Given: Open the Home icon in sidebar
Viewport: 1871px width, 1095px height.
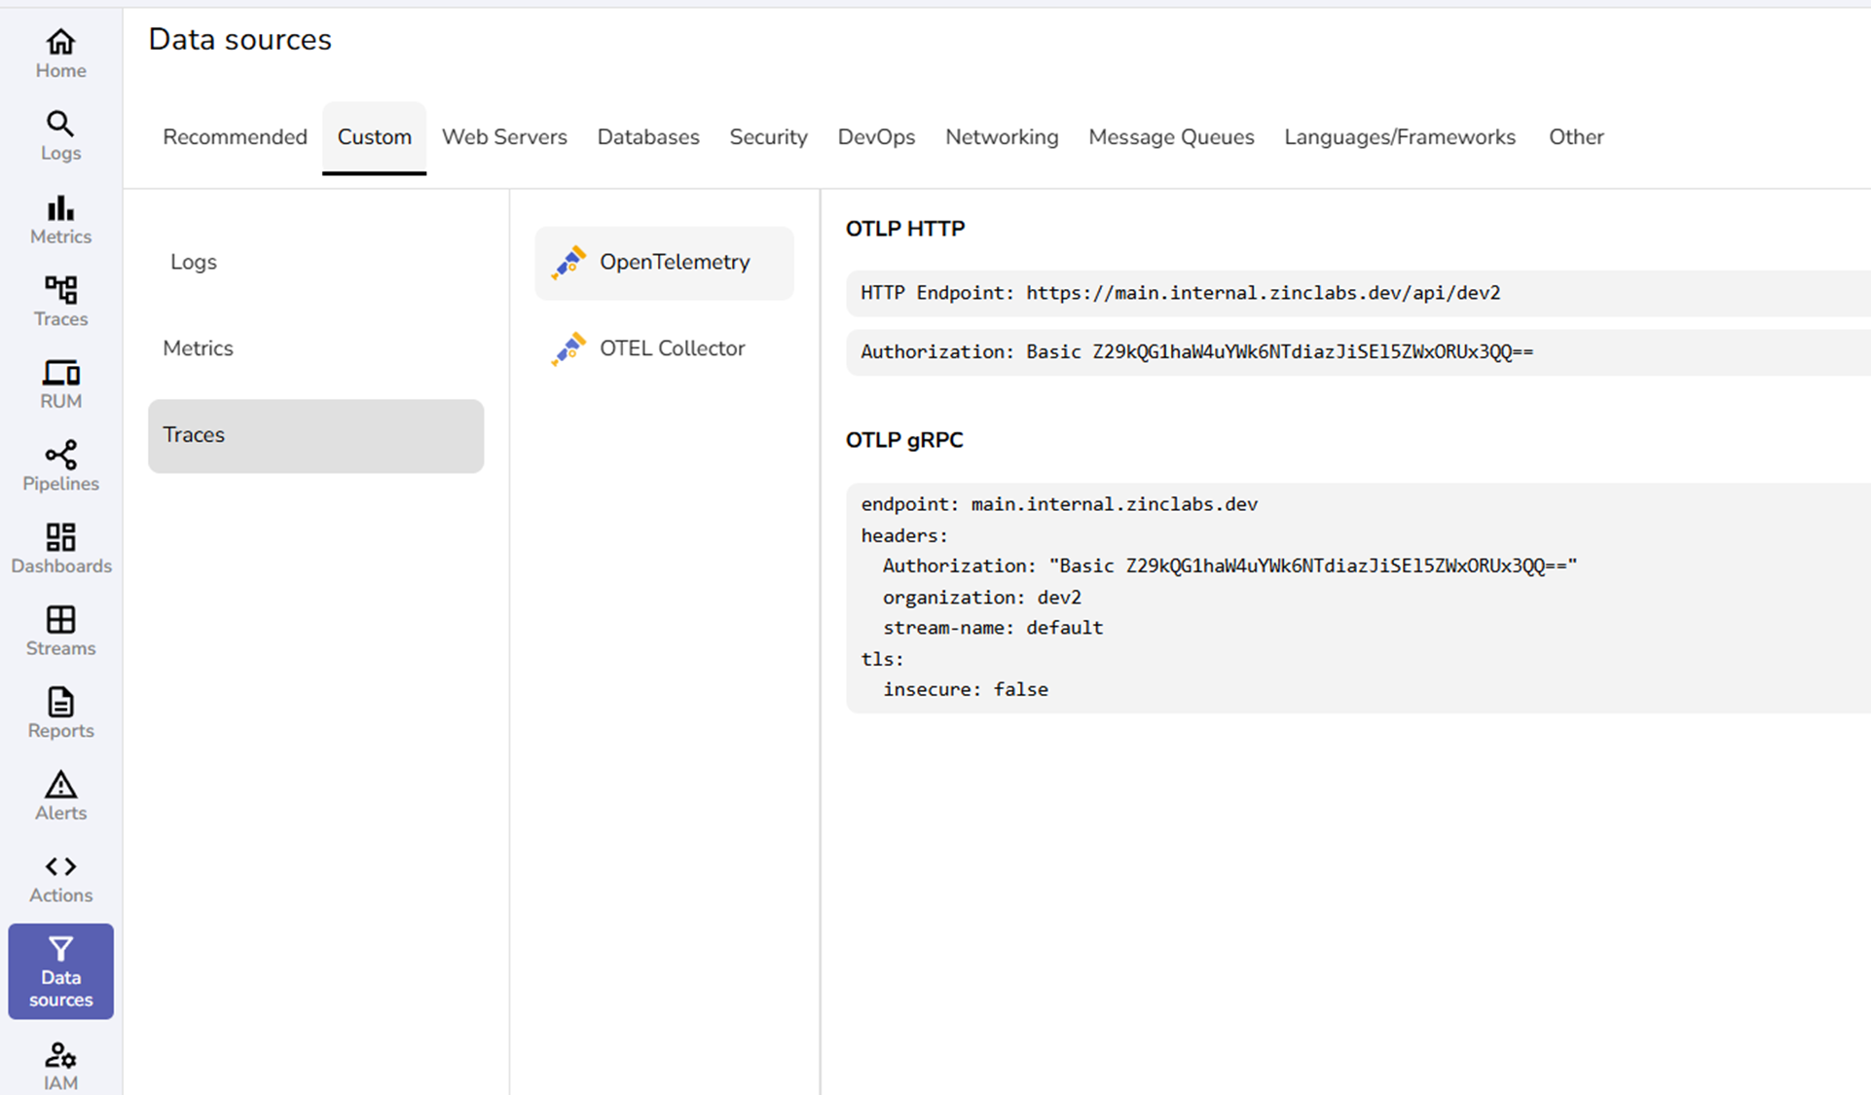Looking at the screenshot, I should pos(60,43).
